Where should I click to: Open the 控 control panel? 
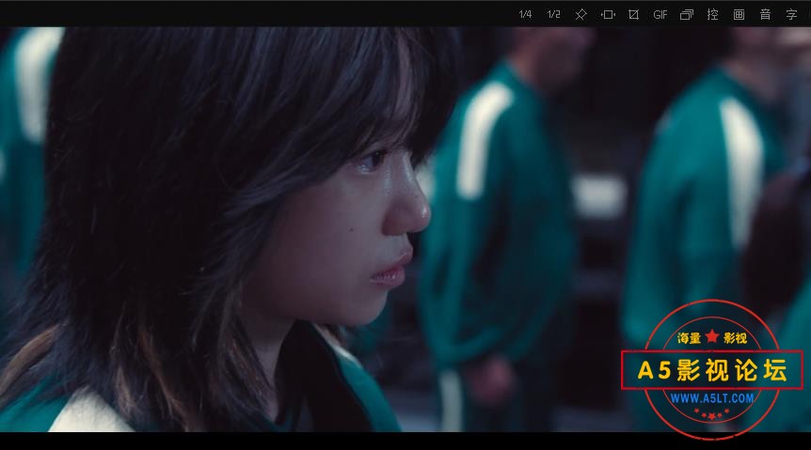pos(713,14)
